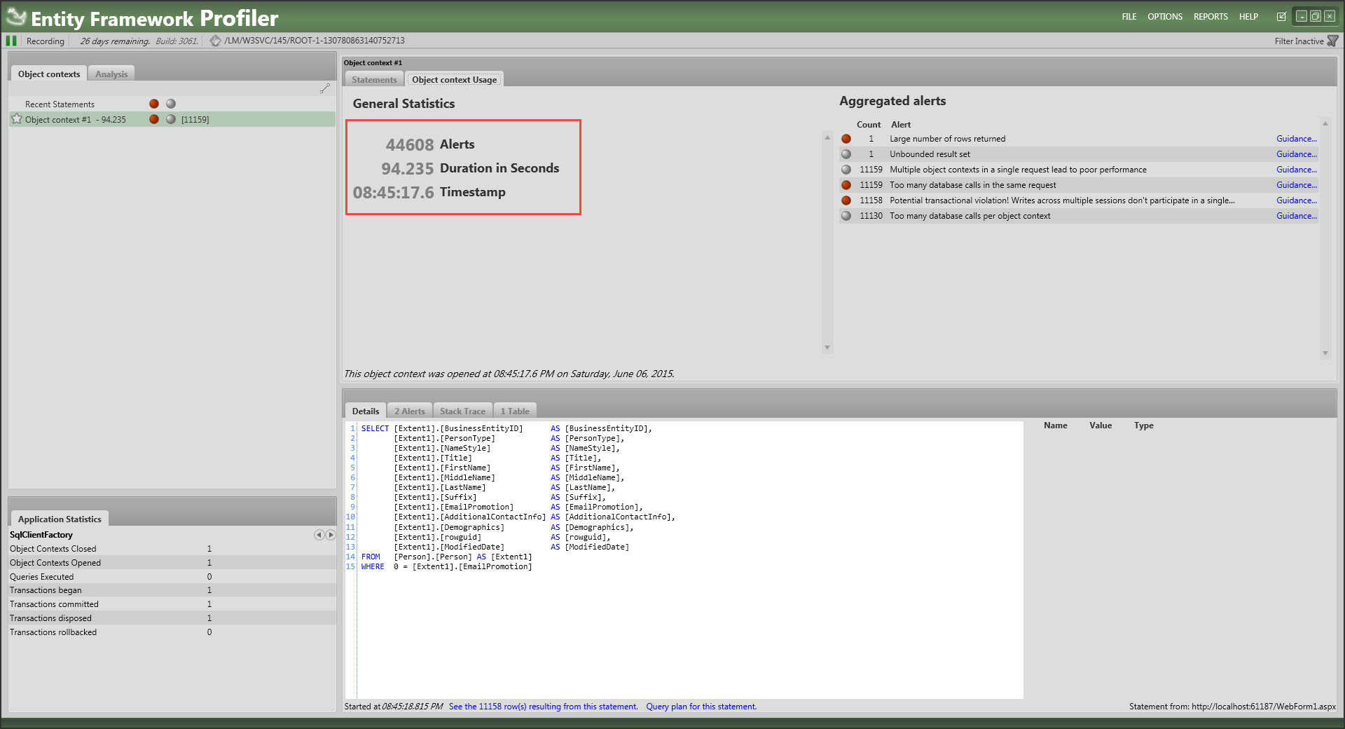Viewport: 1345px width, 729px height.
Task: Open the Stack Trace tab
Action: tap(462, 411)
